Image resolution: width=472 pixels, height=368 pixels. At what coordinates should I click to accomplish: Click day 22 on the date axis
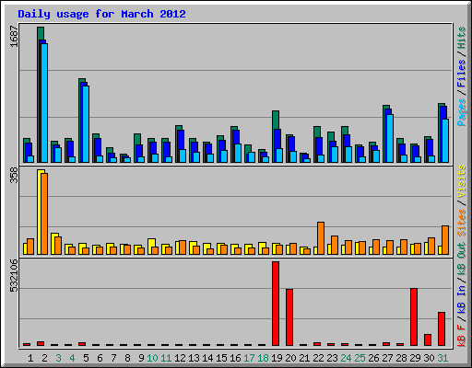[x=318, y=358]
